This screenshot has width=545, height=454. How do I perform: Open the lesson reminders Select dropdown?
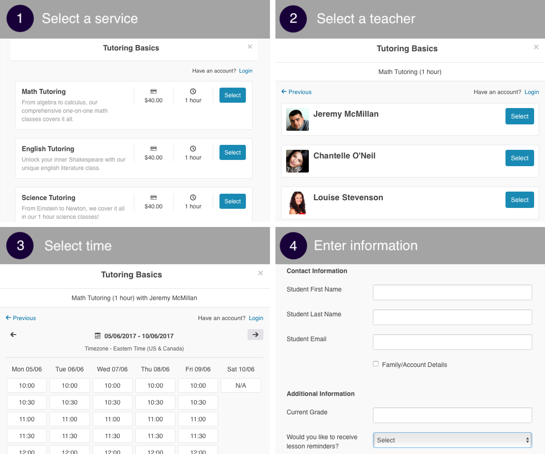tap(452, 440)
